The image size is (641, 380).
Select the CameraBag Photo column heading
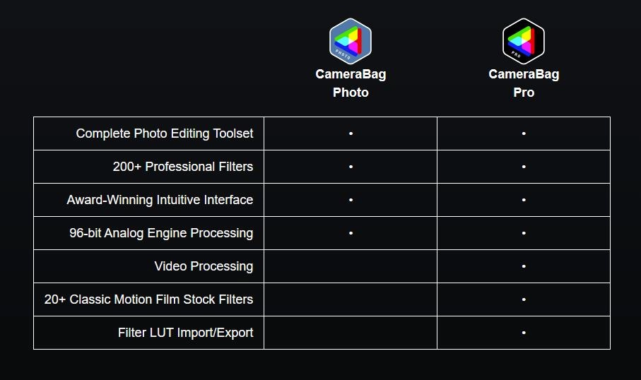coord(351,83)
